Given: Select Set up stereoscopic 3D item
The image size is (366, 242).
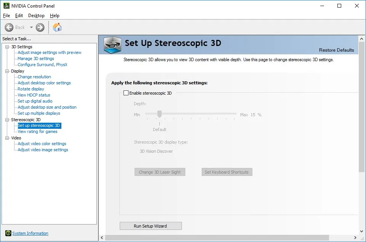Looking at the screenshot, I should 39,125.
